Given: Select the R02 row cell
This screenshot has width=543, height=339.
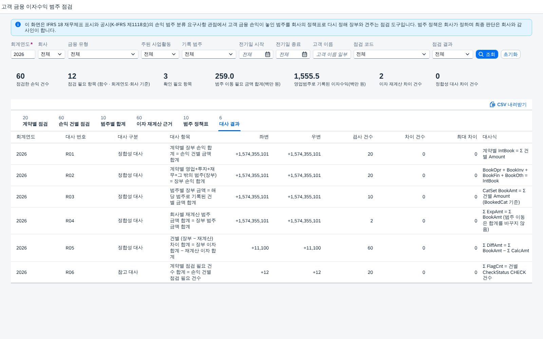Looking at the screenshot, I should 70,175.
